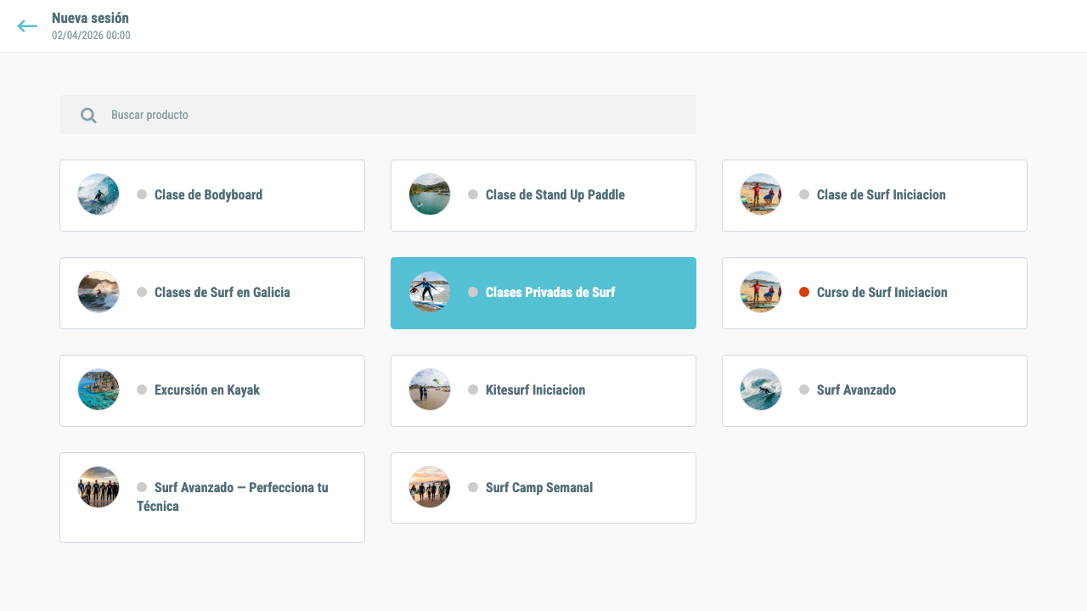1087x611 pixels.
Task: Focus the Buscar producto search field
Action: [378, 115]
